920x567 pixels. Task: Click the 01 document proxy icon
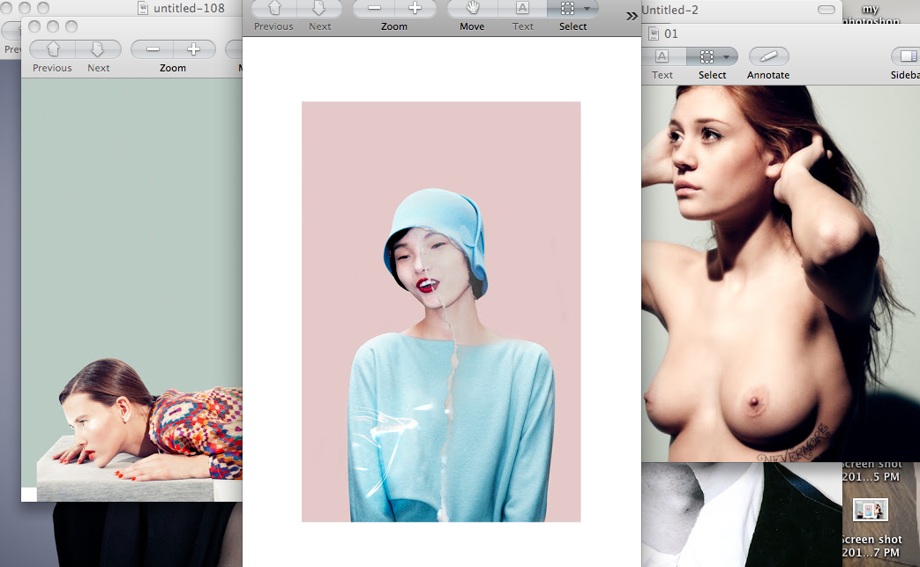(x=654, y=34)
